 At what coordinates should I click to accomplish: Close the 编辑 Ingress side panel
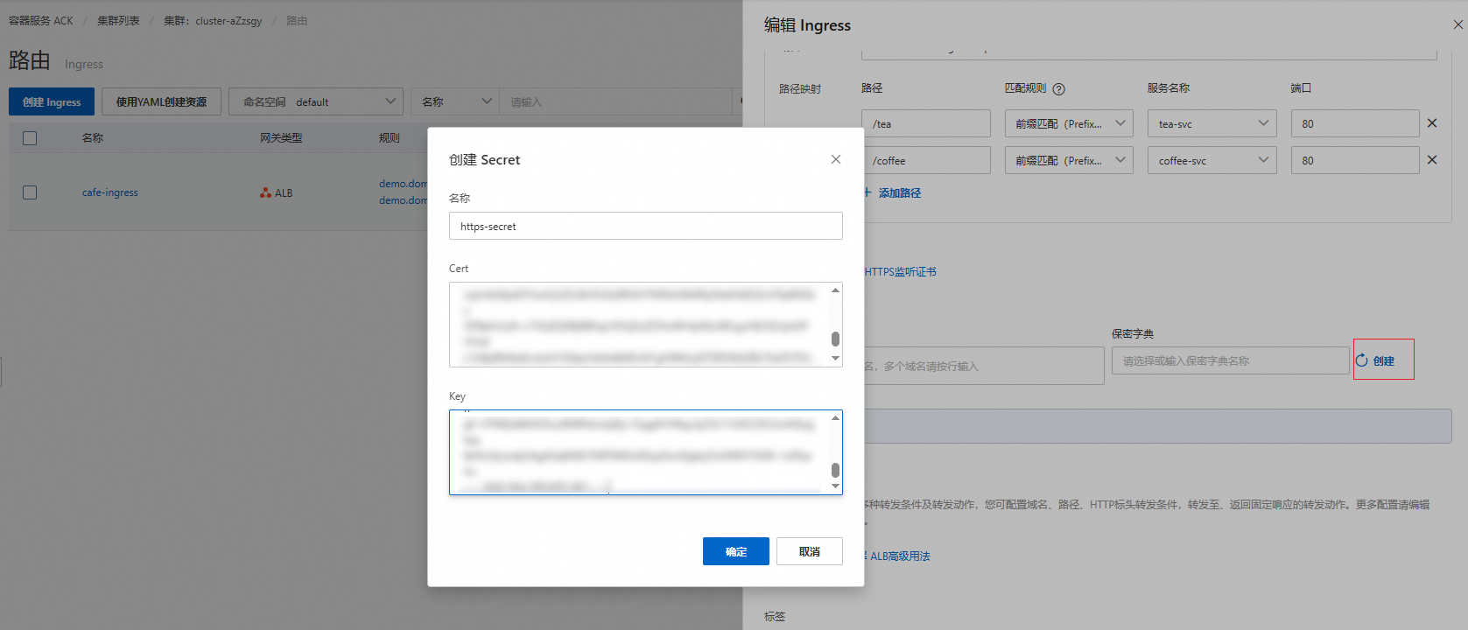(1457, 24)
